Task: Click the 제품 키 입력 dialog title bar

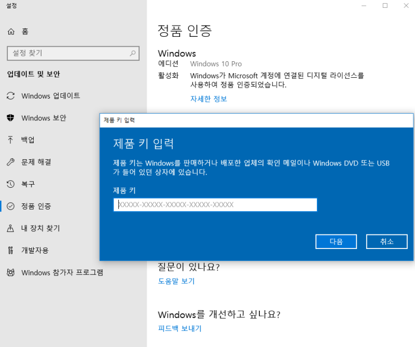Action: pos(256,120)
